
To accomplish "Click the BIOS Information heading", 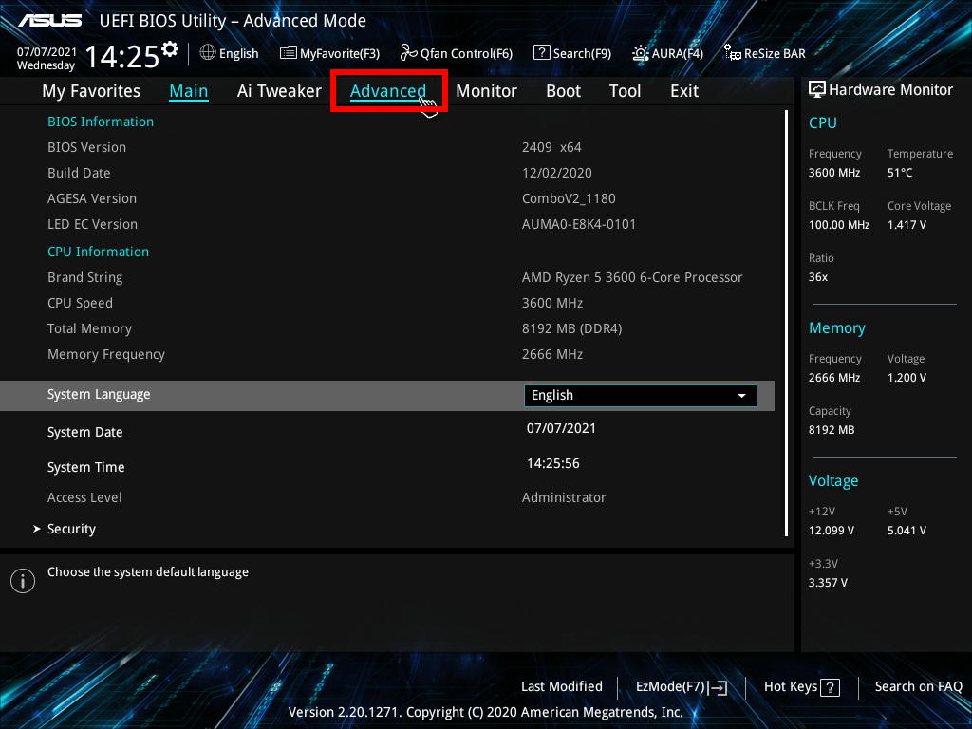I will pyautogui.click(x=101, y=121).
